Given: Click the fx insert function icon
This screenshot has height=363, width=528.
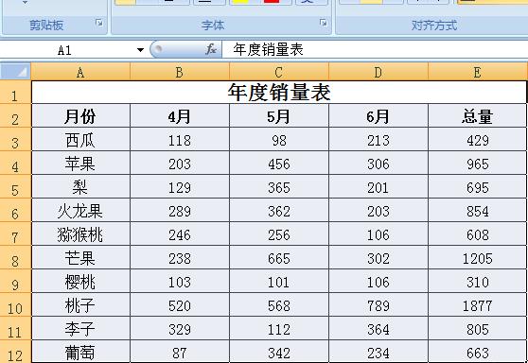Looking at the screenshot, I should point(211,49).
